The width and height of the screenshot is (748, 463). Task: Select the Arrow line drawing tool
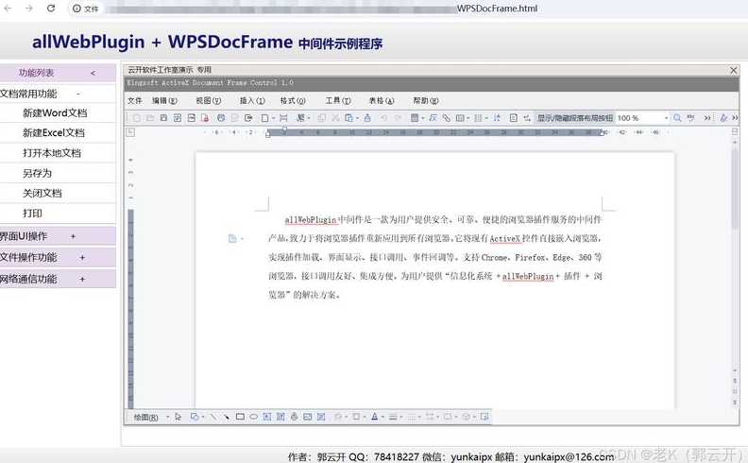pyautogui.click(x=227, y=417)
